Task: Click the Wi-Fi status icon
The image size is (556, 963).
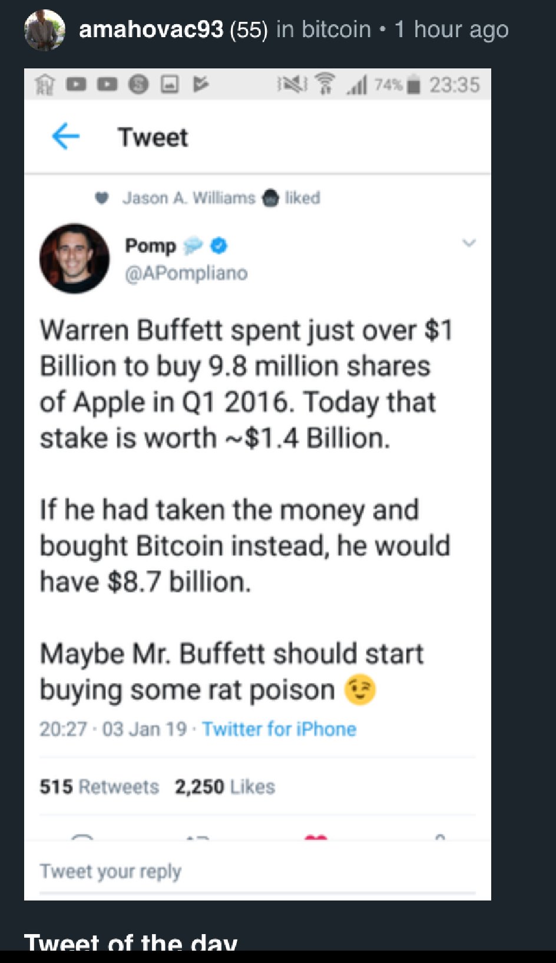Action: [324, 85]
